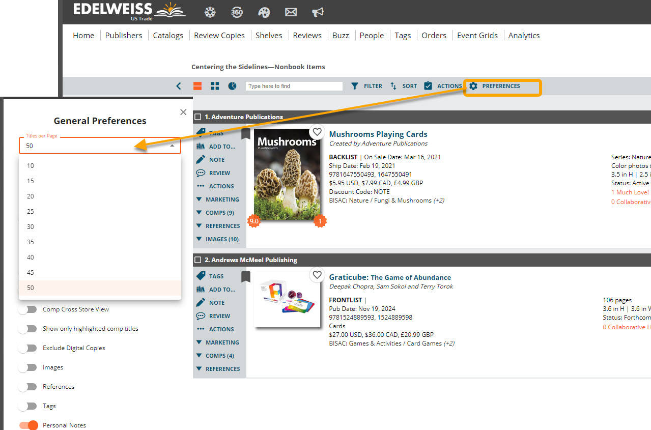Open FILTER funnel in toolbar
651x430 pixels.
(x=366, y=86)
